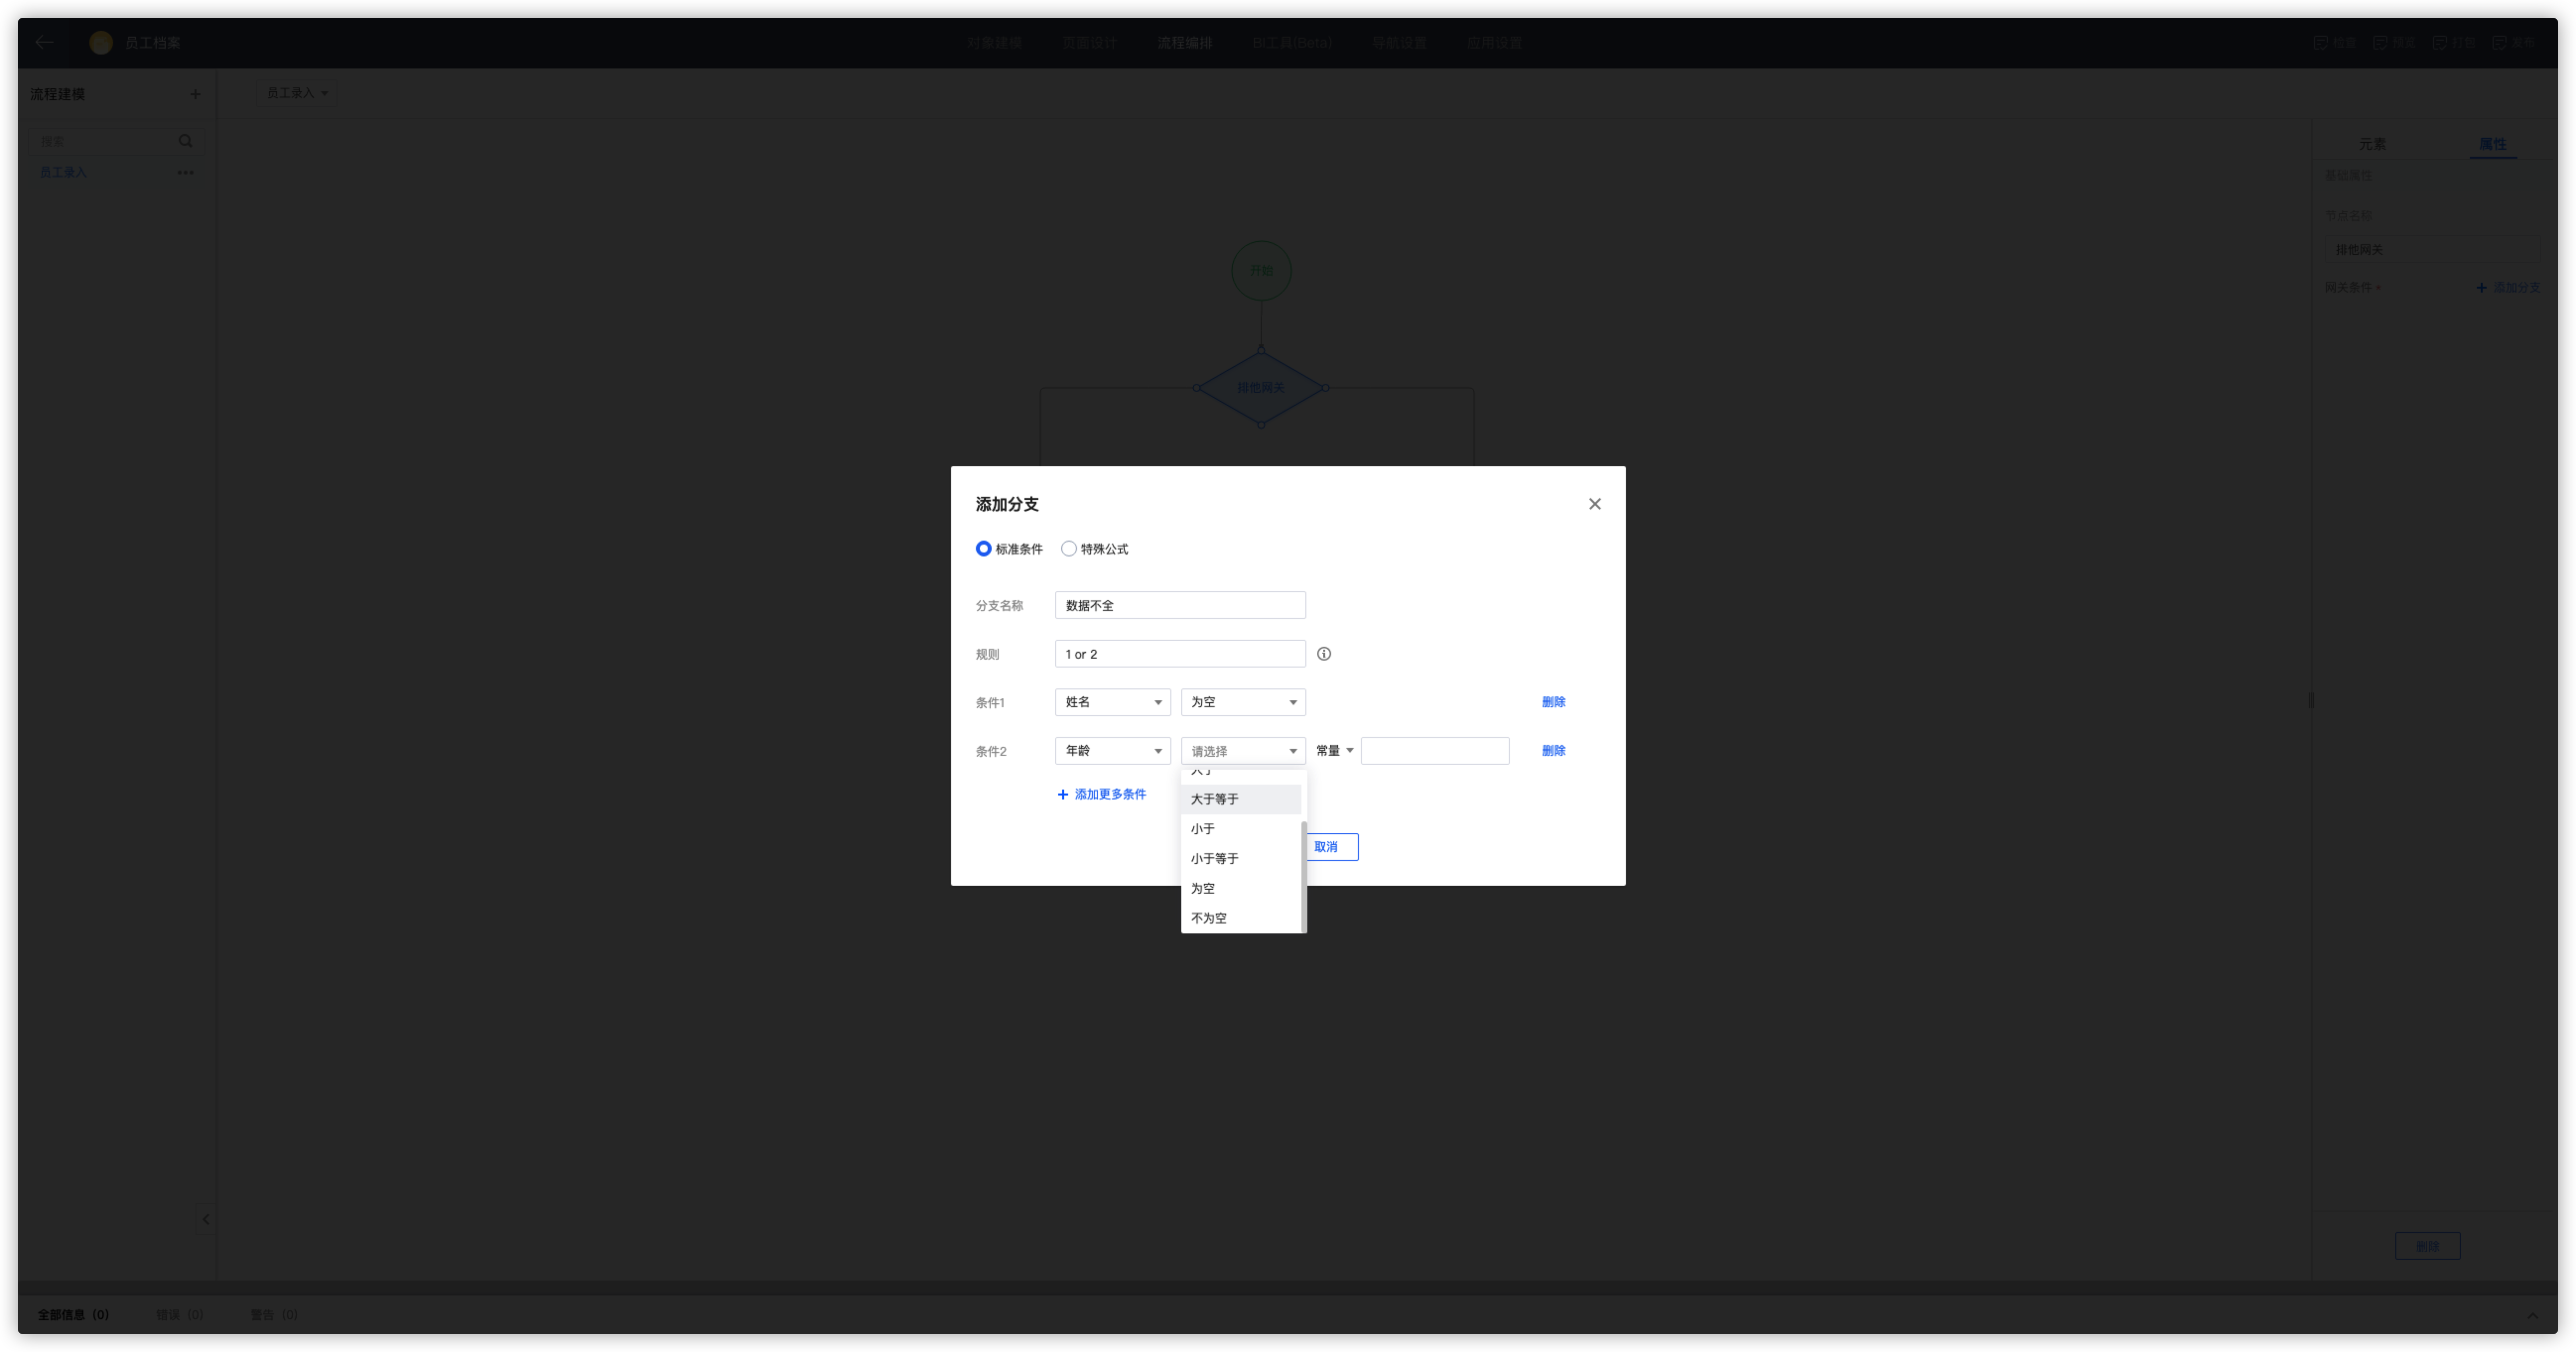Open the 全部信息 (0) status tab

click(73, 1315)
